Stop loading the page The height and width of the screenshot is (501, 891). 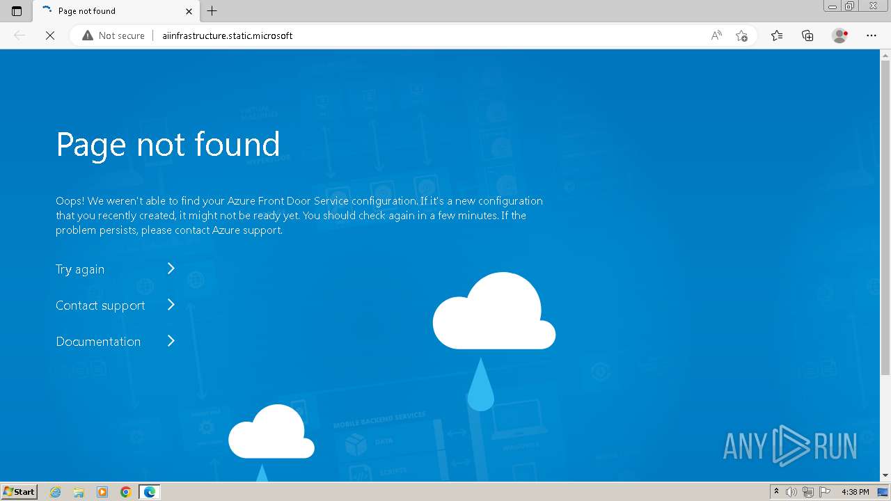pyautogui.click(x=50, y=35)
